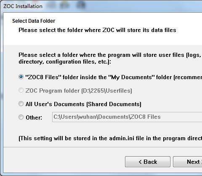Click the Next button
Screen dimensions: 202x176
pos(188,162)
